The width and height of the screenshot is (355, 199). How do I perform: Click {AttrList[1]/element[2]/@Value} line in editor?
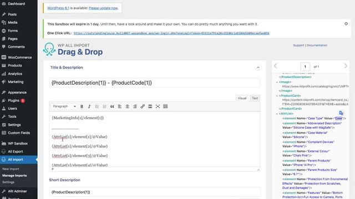[80, 146]
